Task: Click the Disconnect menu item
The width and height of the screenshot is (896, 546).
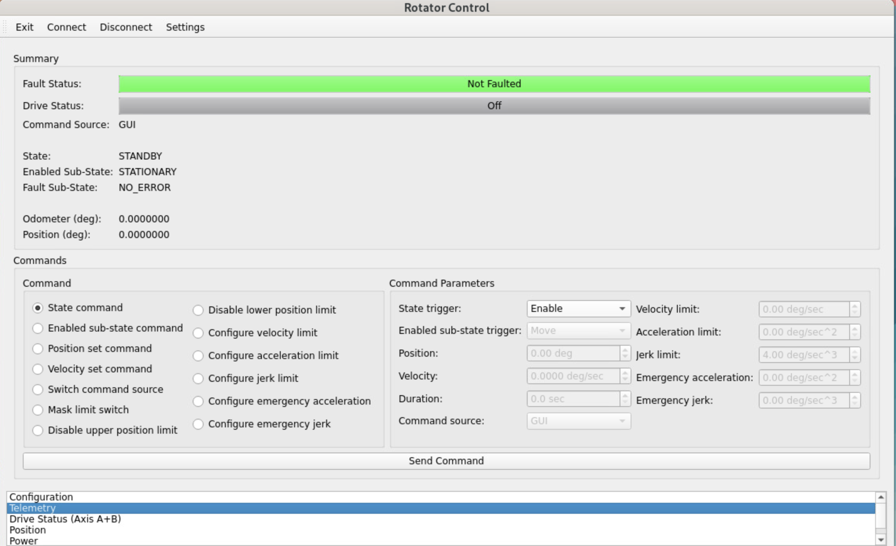Action: click(x=126, y=27)
